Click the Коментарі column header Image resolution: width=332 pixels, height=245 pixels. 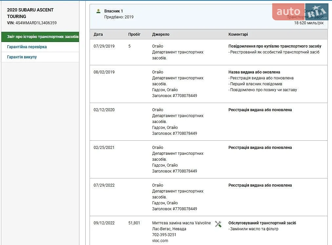[x=238, y=34]
